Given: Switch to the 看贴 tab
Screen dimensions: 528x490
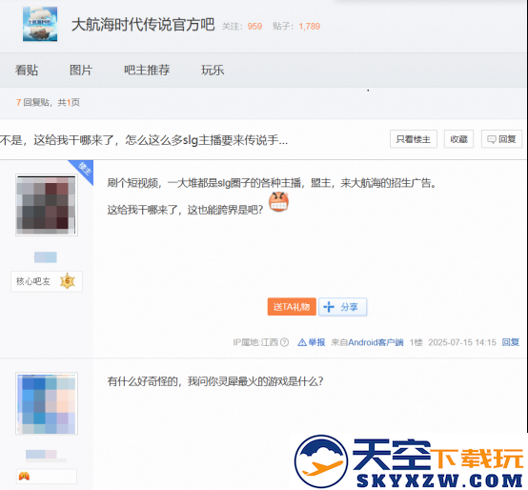Looking at the screenshot, I should [x=27, y=70].
